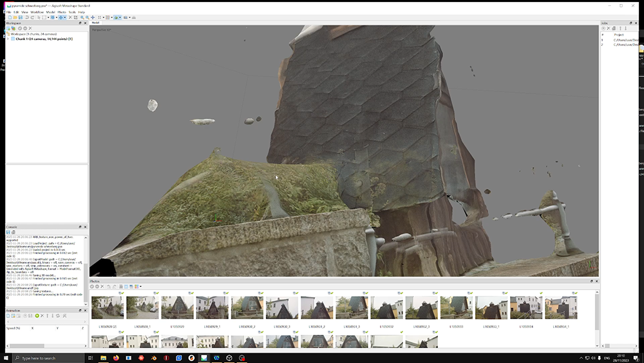Click the Delete Selection X in main toolbar

70,17
